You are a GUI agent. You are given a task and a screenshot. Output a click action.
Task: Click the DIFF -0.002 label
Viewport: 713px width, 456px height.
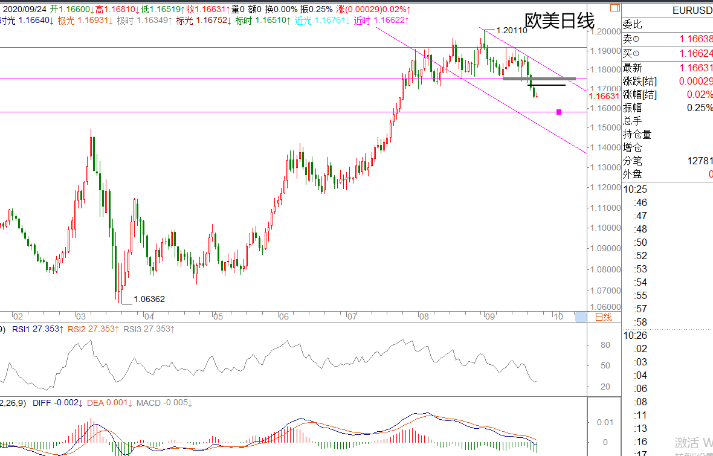(58, 403)
